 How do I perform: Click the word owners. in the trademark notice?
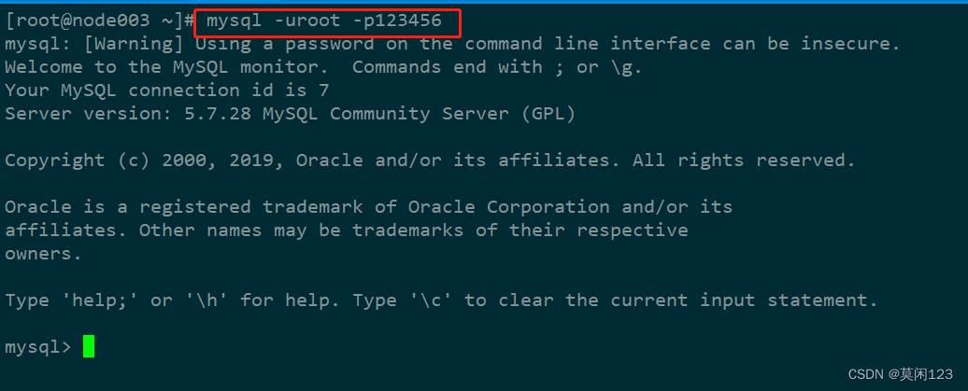(43, 254)
